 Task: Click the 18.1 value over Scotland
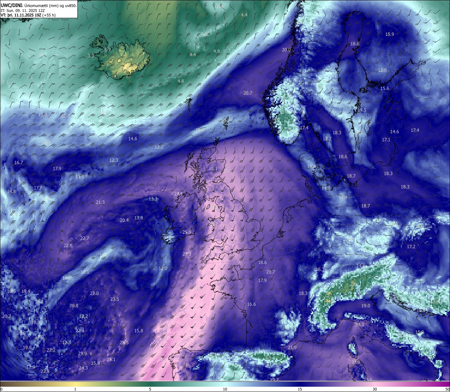[213, 168]
